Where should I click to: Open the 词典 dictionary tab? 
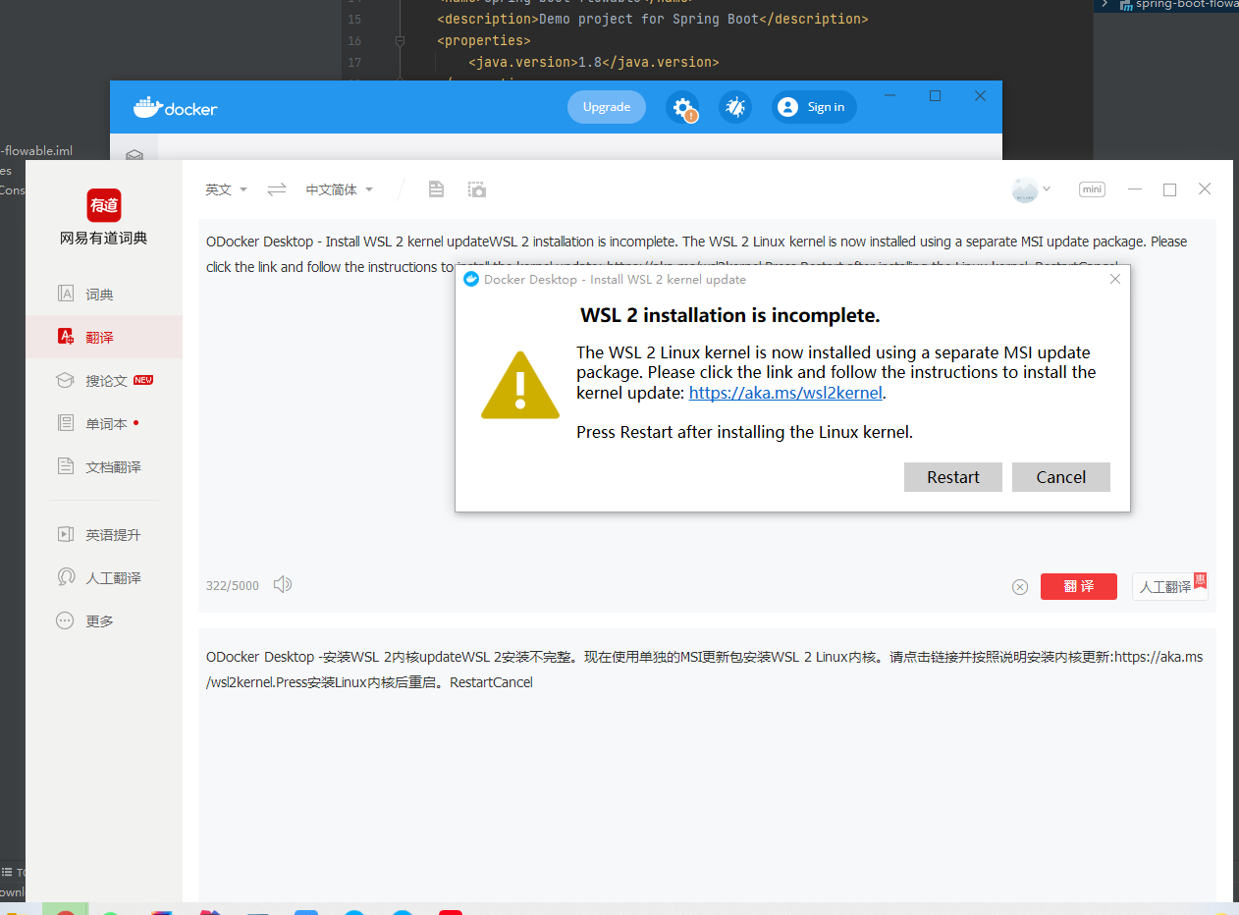(104, 294)
